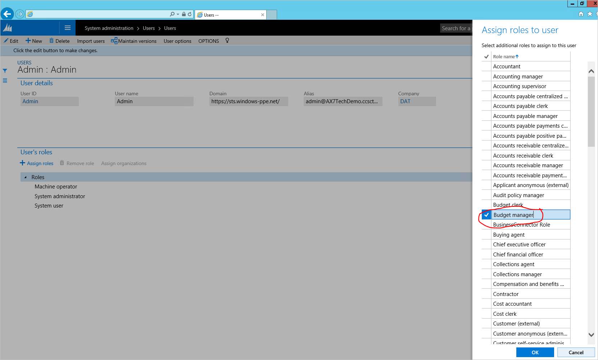Click System administration breadcrumb

[x=109, y=28]
